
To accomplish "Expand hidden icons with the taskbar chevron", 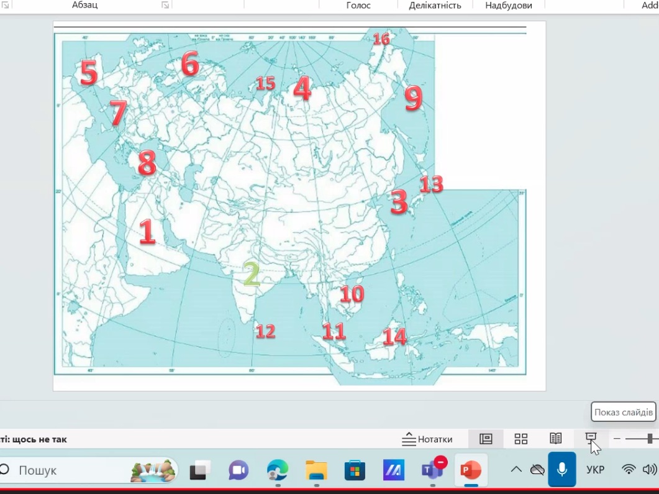I will pyautogui.click(x=515, y=470).
